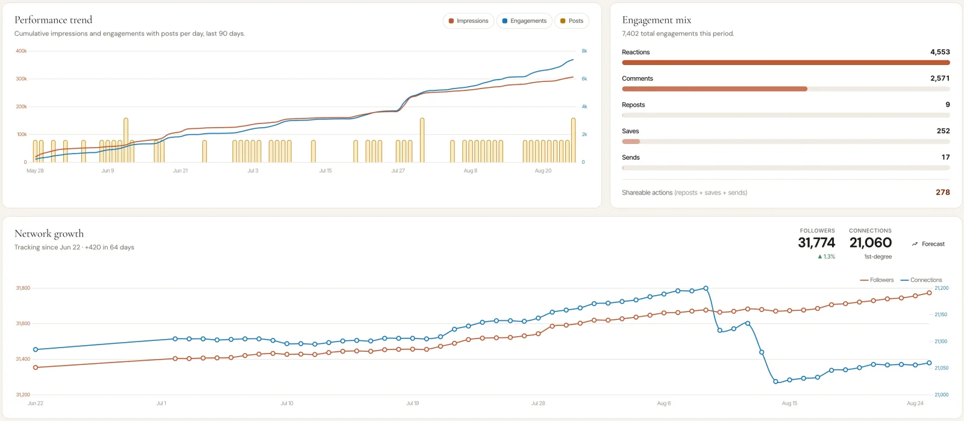Image resolution: width=964 pixels, height=421 pixels.
Task: Click the Sends value 17
Action: coord(946,157)
